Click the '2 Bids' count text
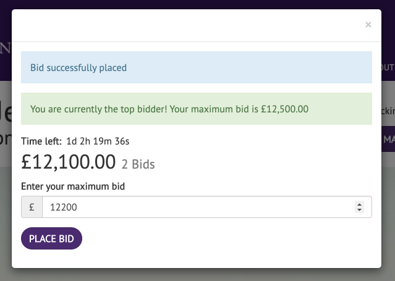Viewport: 395px width, 281px height. [x=138, y=164]
